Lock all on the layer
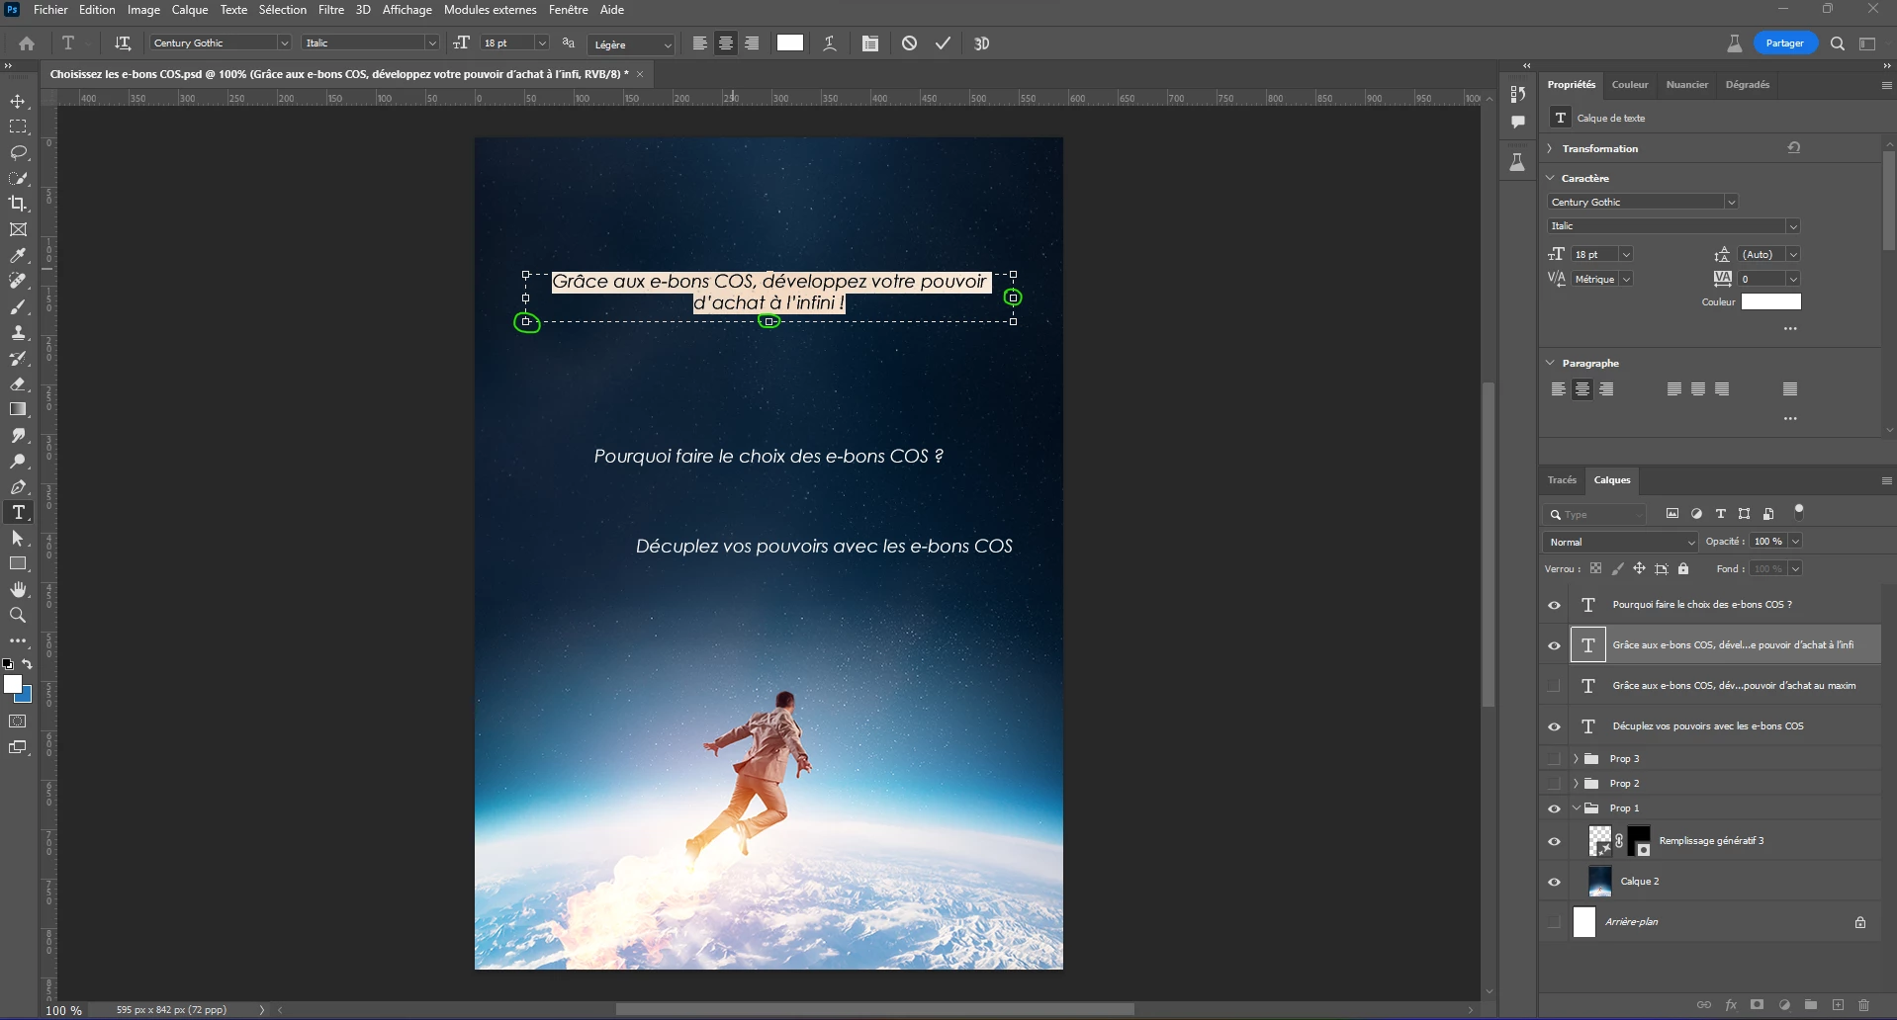1897x1020 pixels. pos(1683,569)
